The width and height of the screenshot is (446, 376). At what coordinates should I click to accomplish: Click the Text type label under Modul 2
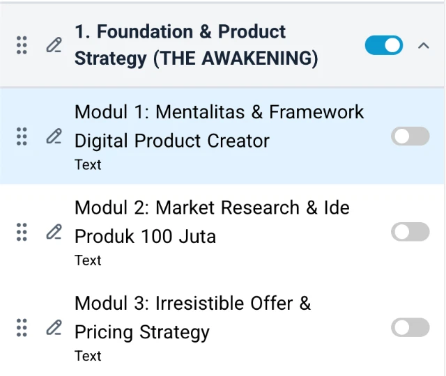pos(88,260)
